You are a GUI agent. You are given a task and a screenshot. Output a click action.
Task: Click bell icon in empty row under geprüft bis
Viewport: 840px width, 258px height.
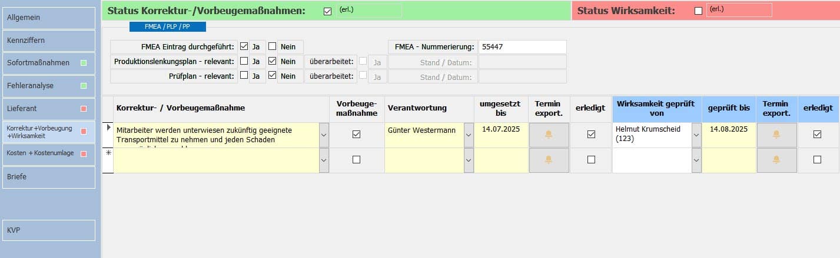pos(776,160)
